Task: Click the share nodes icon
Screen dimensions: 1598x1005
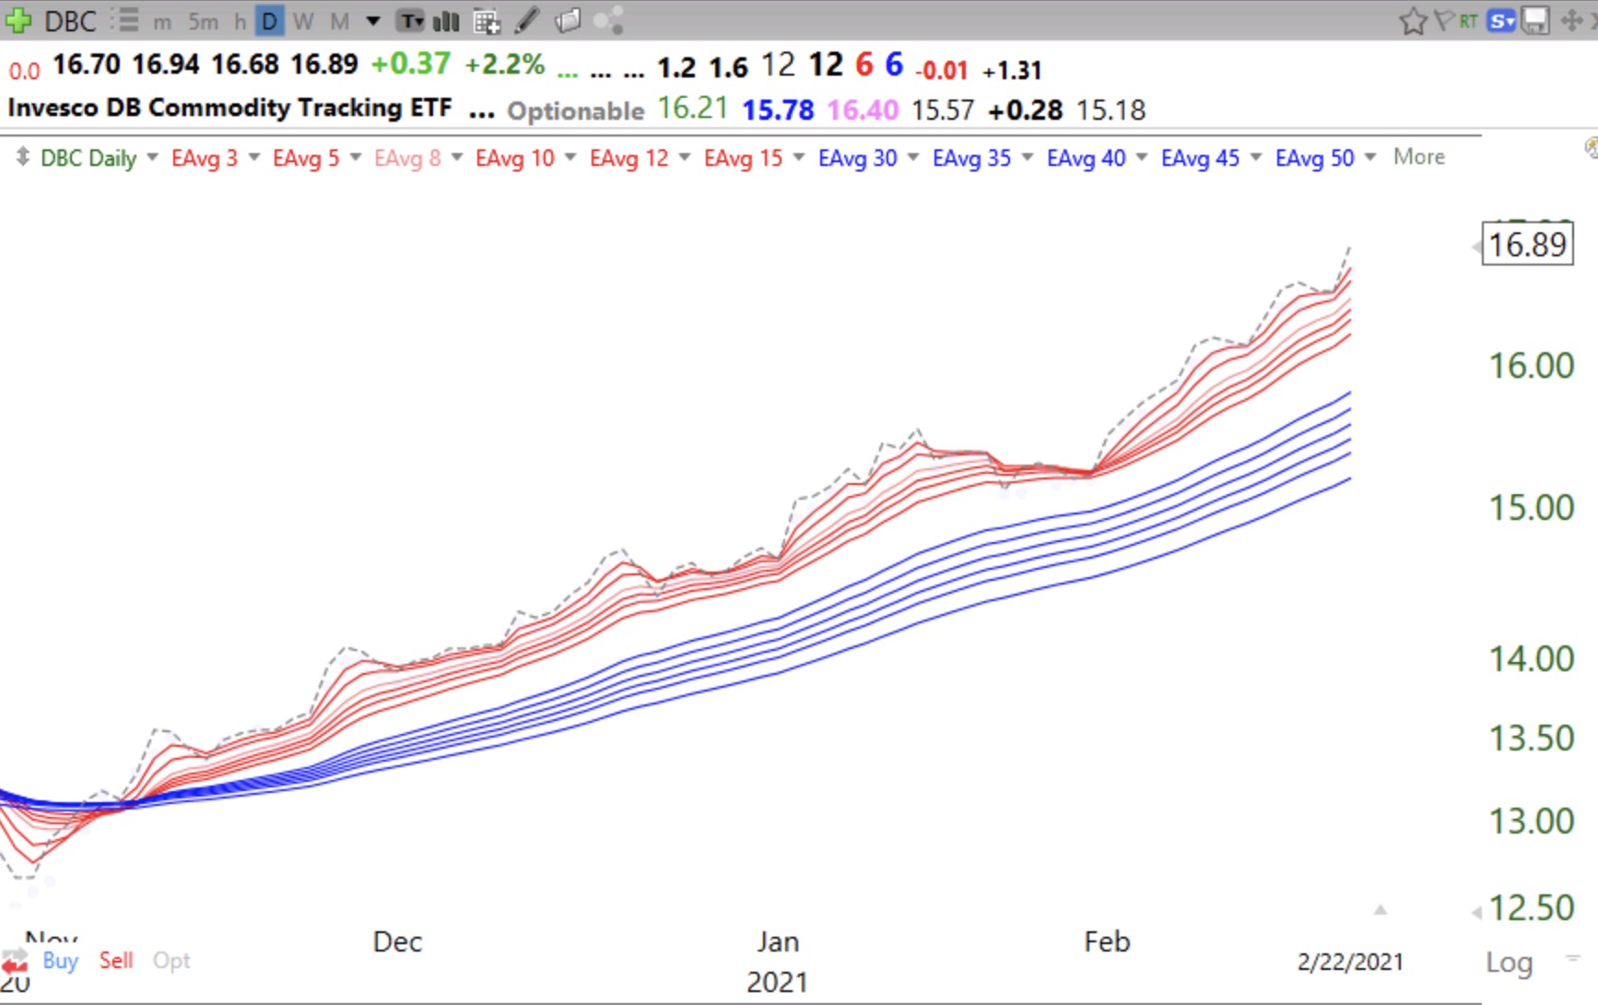Action: point(608,19)
